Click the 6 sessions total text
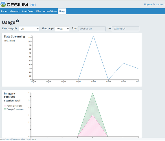This screenshot has width=165, height=141. (x=12, y=101)
